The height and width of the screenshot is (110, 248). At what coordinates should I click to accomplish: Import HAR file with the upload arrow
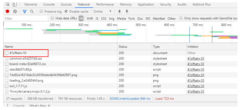[x=119, y=11]
